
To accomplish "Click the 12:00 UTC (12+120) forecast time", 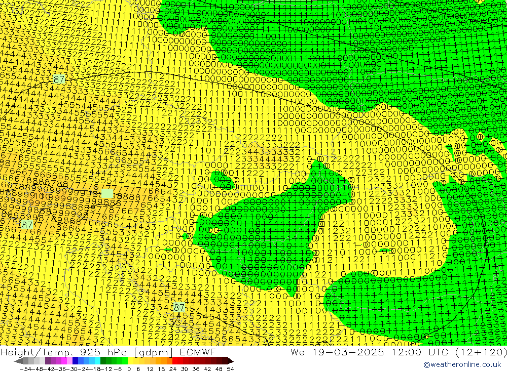I will click(449, 352).
